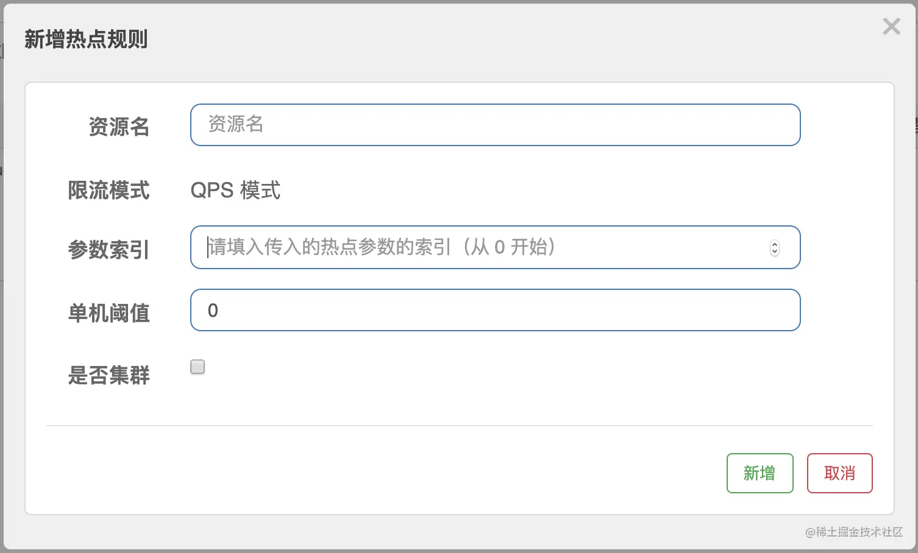Click the 资源名 field label
The width and height of the screenshot is (918, 553).
pos(119,127)
